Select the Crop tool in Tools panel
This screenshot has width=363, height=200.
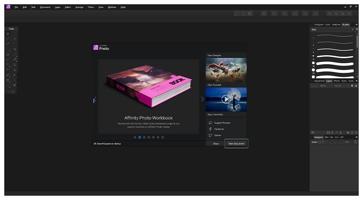point(15,39)
